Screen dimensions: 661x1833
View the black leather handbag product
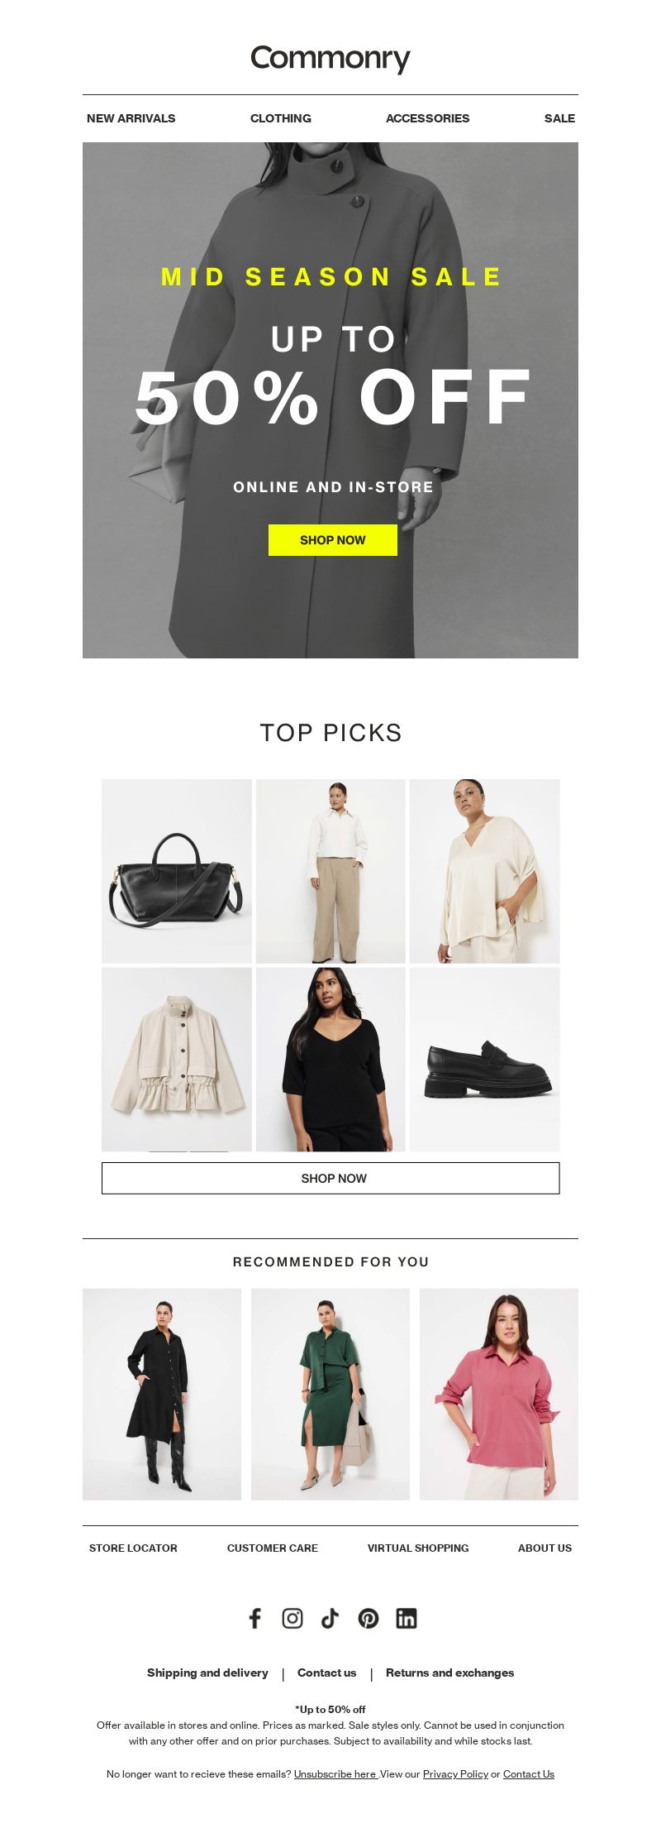pos(177,871)
